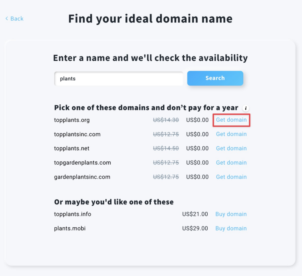Open the info tooltip next to the heading
Screen dimensions: 302x276
246,108
